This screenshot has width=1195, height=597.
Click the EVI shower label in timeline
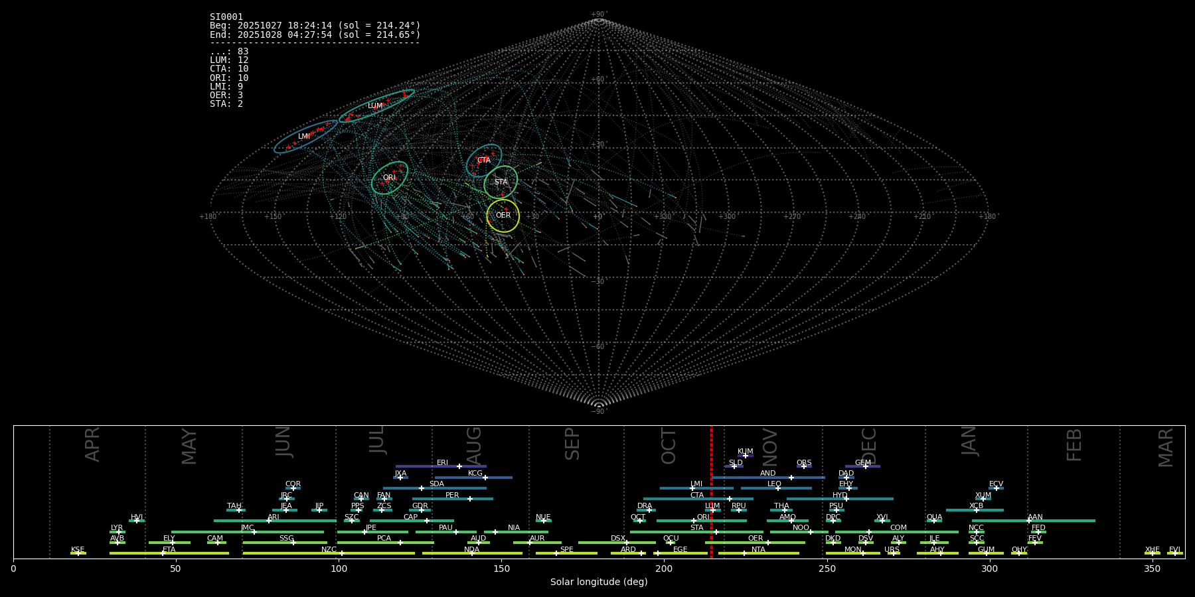[x=1174, y=550]
